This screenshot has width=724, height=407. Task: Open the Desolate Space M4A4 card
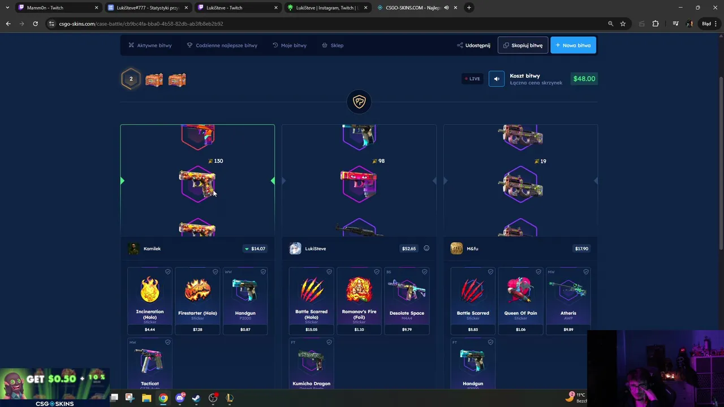tap(407, 301)
